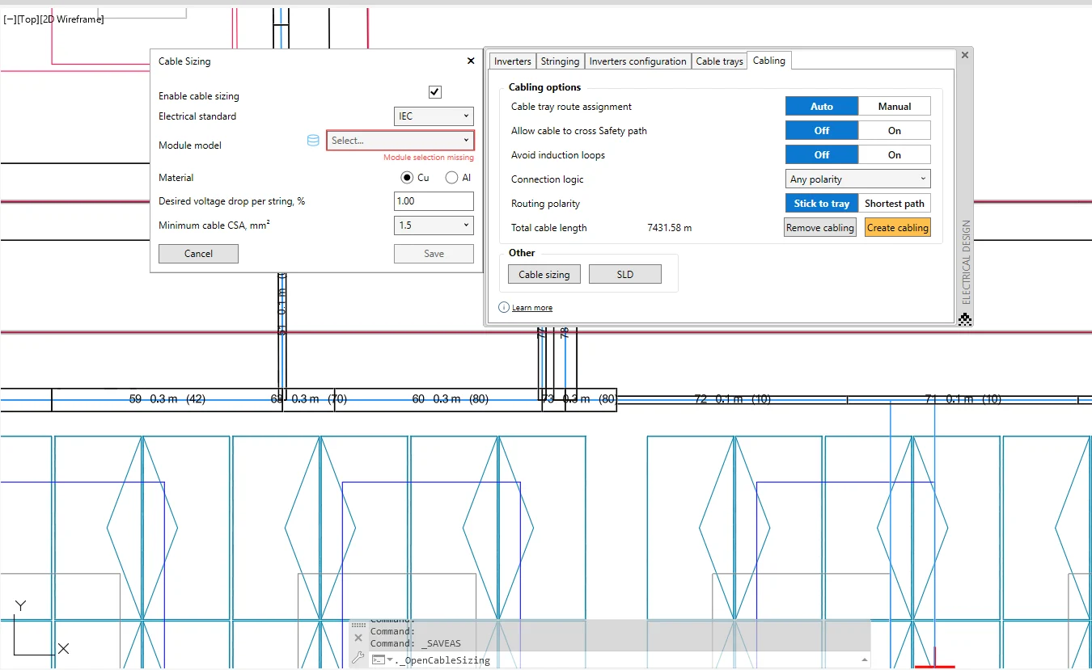Select the Cabling tab
Viewport: 1092px width, 670px height.
point(768,61)
